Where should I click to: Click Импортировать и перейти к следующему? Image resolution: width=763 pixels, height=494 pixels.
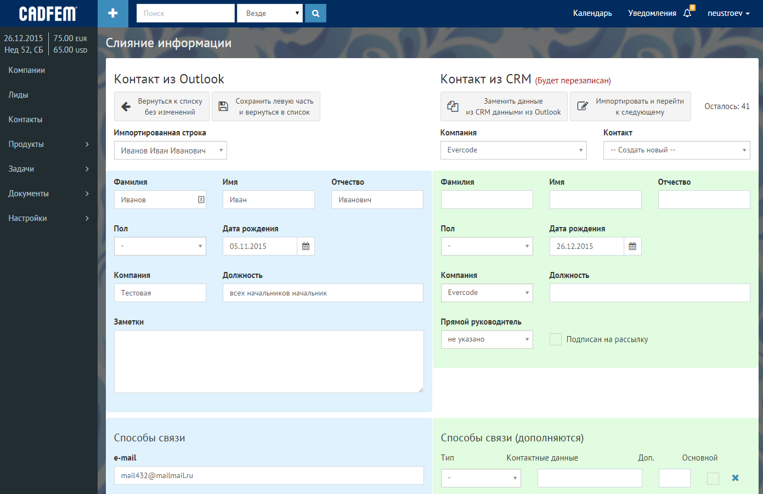(x=630, y=106)
